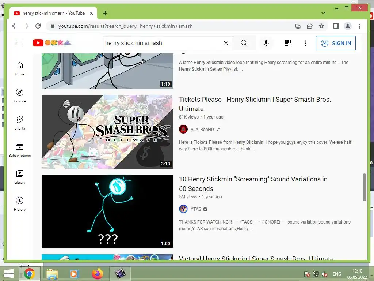The image size is (374, 281).
Task: Open Shorts in the sidebar
Action: [x=20, y=123]
